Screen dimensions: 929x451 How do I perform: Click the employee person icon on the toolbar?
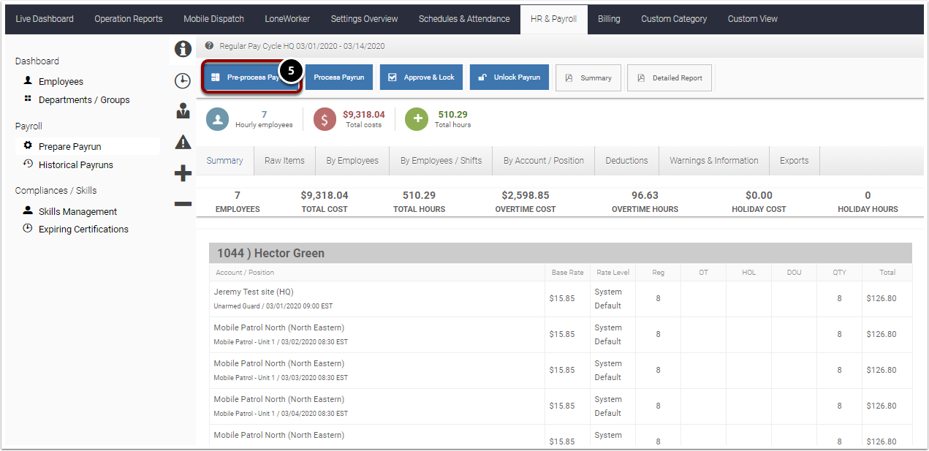point(183,111)
